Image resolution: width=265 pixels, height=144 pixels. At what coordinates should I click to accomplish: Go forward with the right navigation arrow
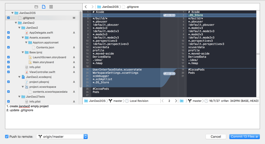92,7
